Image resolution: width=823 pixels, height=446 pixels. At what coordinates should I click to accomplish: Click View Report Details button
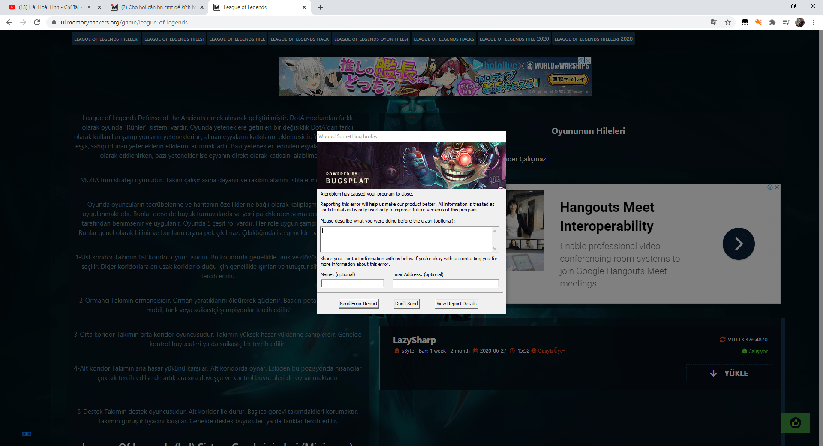[457, 304]
